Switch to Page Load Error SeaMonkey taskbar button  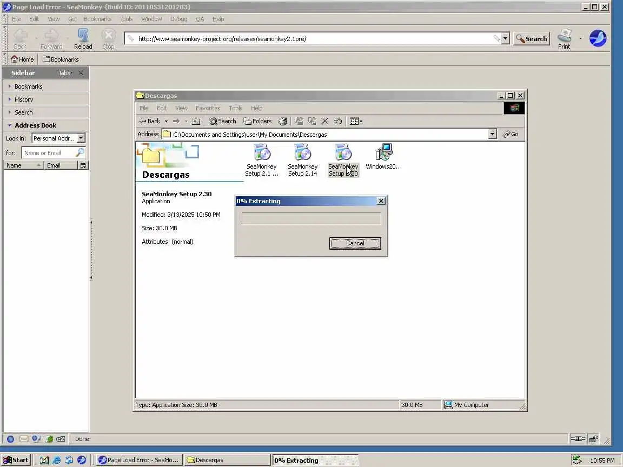pos(139,460)
